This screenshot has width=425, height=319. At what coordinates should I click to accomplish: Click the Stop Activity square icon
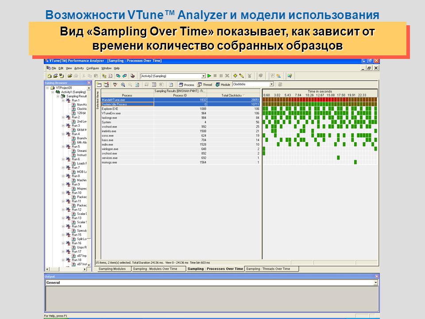pos(215,76)
